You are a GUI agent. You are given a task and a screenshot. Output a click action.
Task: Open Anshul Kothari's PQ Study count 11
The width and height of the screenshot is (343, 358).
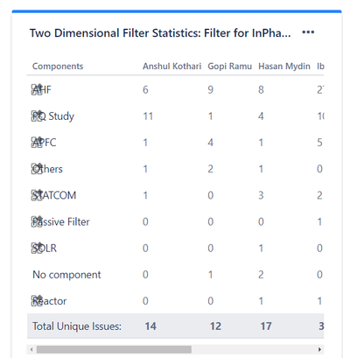click(x=148, y=116)
